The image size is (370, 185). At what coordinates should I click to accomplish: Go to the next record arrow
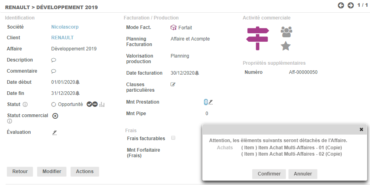[x=350, y=6]
